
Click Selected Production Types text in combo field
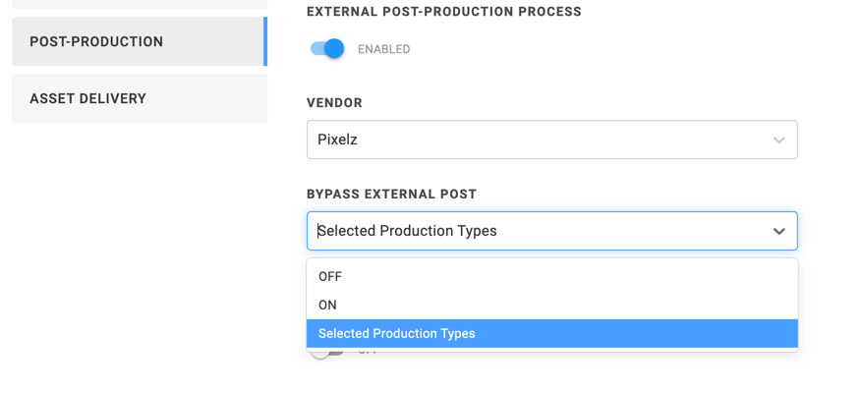[x=408, y=231]
